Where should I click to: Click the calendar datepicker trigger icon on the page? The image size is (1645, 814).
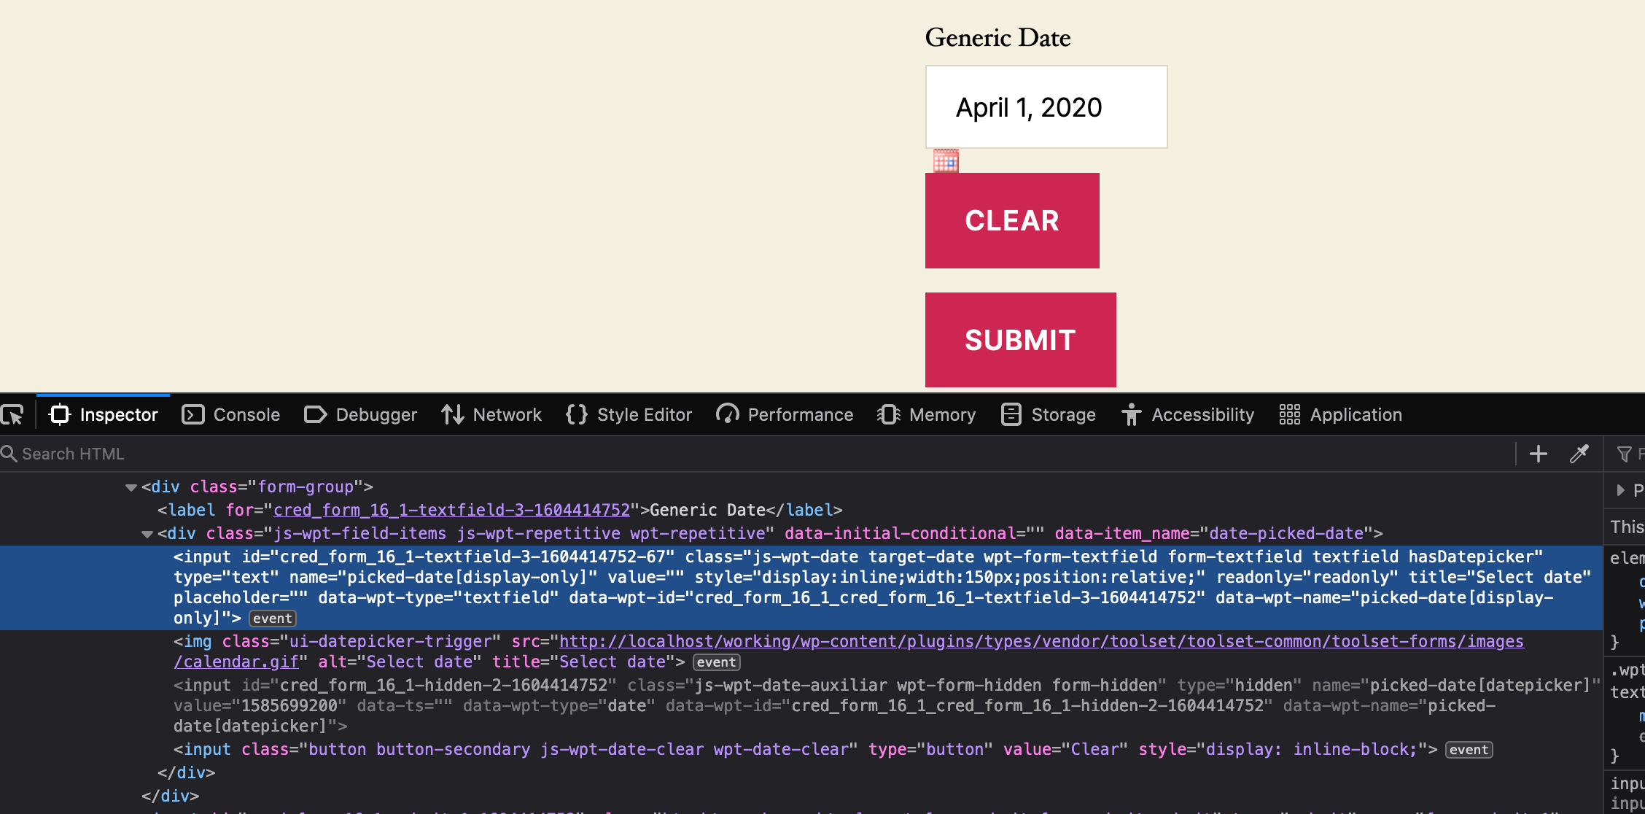click(x=945, y=160)
